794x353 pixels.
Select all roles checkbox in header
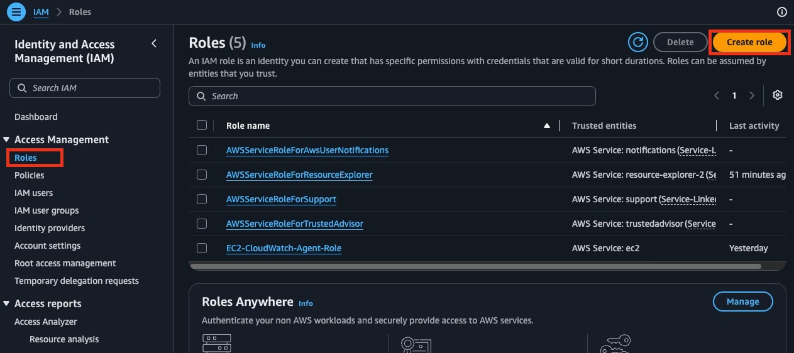click(x=202, y=125)
